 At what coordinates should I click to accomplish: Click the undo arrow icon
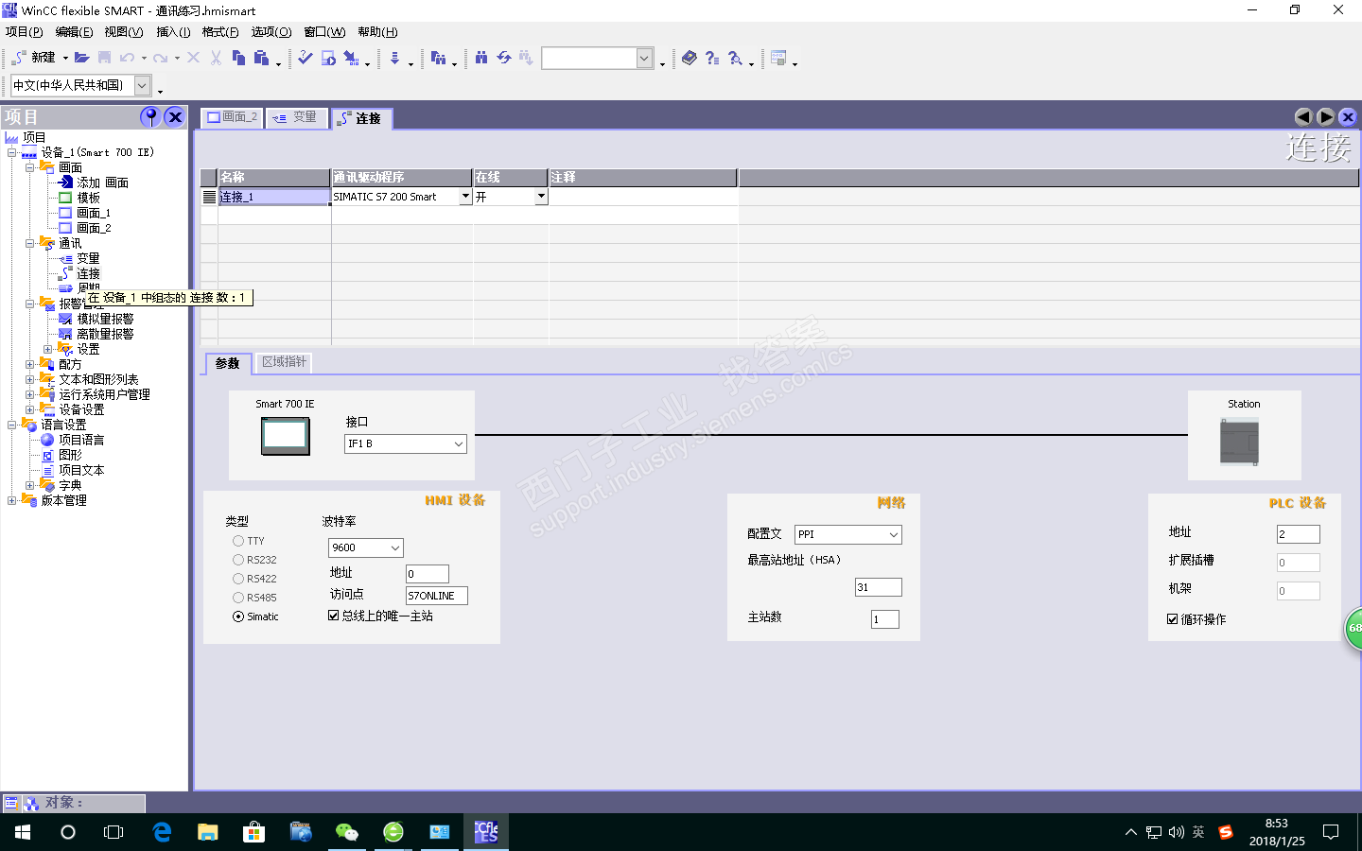click(128, 58)
